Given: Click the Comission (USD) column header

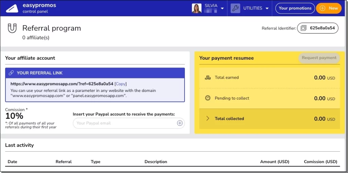Looking at the screenshot, I should 320,162.
